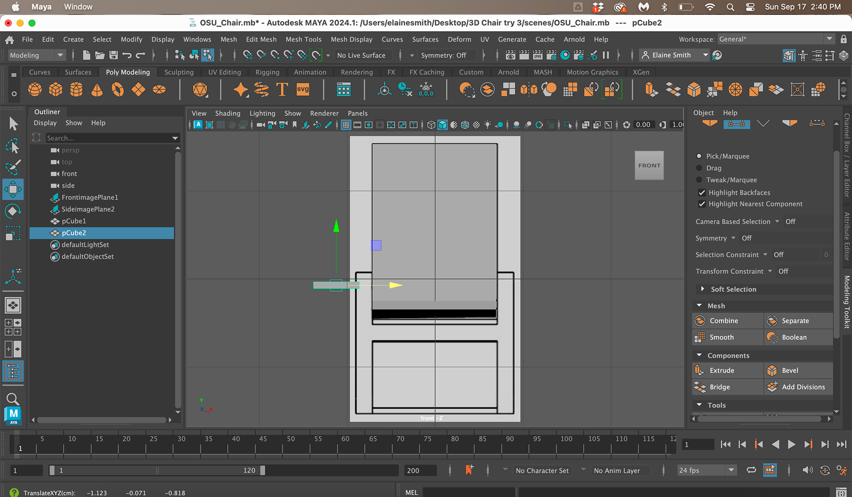Click the Open scene folder icon

pyautogui.click(x=100, y=55)
